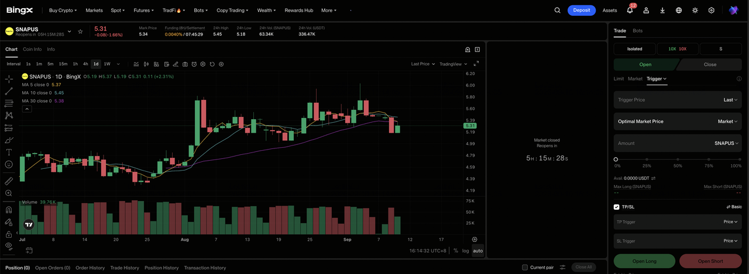Viewport: 749px width, 274px height.
Task: Switch theme with the sun icon
Action: pyautogui.click(x=695, y=10)
